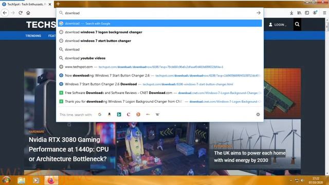Reload the current page
Screen dimensions: 329x185
[x=21, y=13]
